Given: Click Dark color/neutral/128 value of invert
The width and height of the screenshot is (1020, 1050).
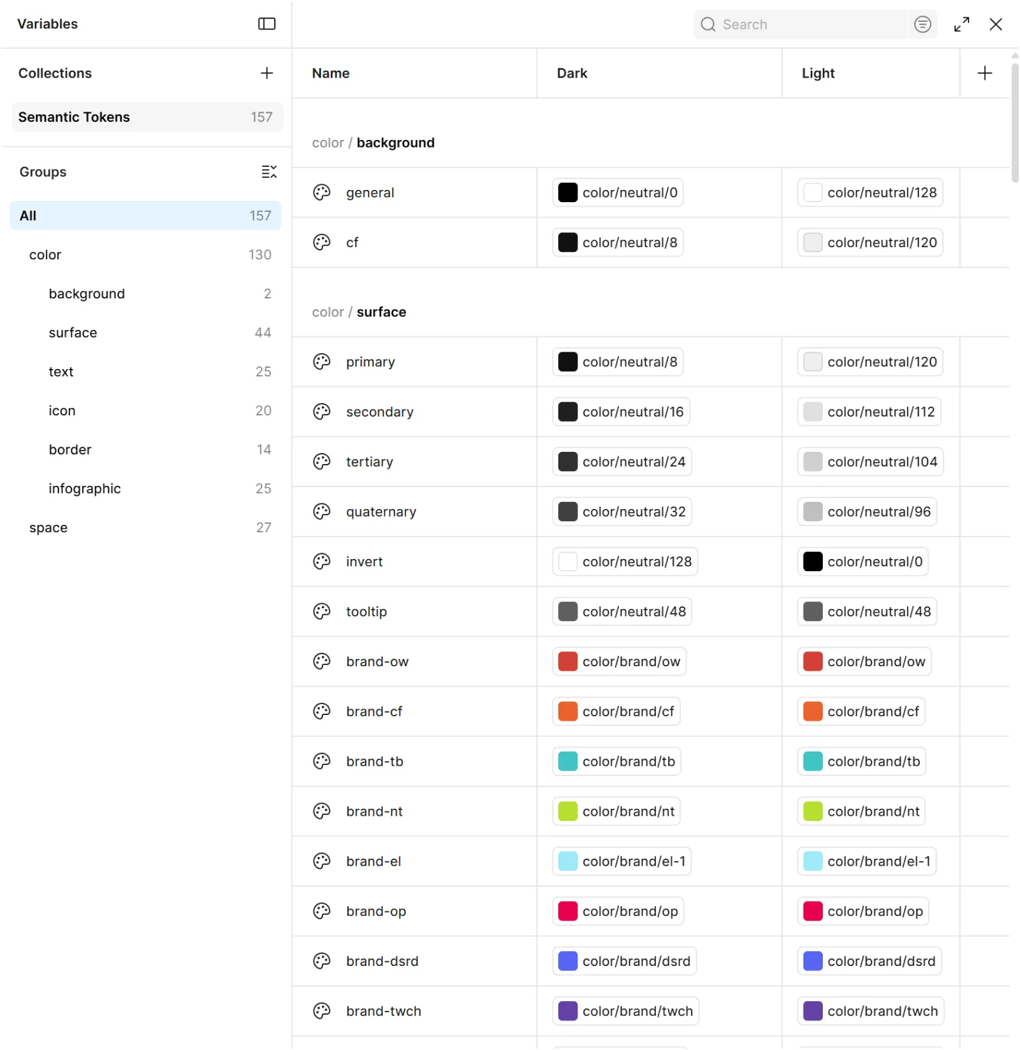Looking at the screenshot, I should click(625, 562).
